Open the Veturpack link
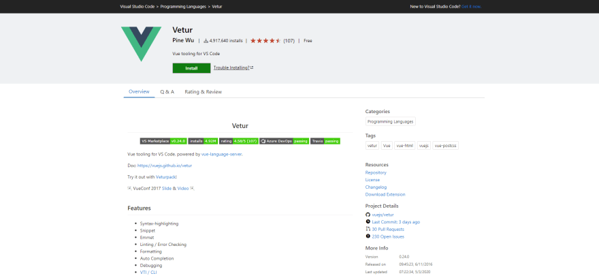The height and width of the screenshot is (278, 599). [166, 177]
